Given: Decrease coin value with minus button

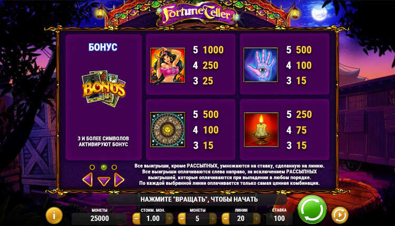Looking at the screenshot, I should [136, 219].
